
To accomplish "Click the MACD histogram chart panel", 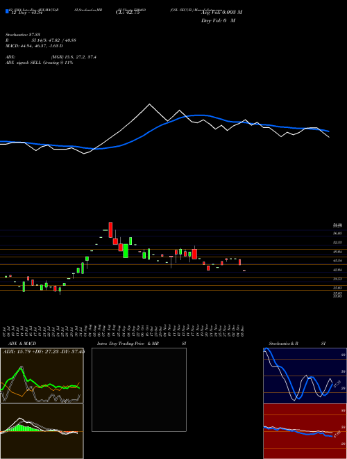I will click(x=42, y=431).
